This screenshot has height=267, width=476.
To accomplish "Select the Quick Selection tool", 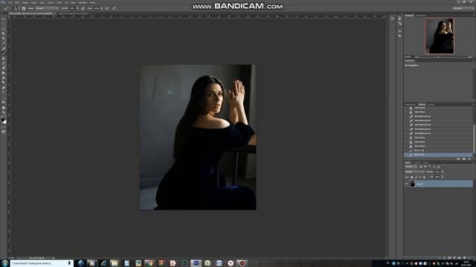I will [x=4, y=33].
